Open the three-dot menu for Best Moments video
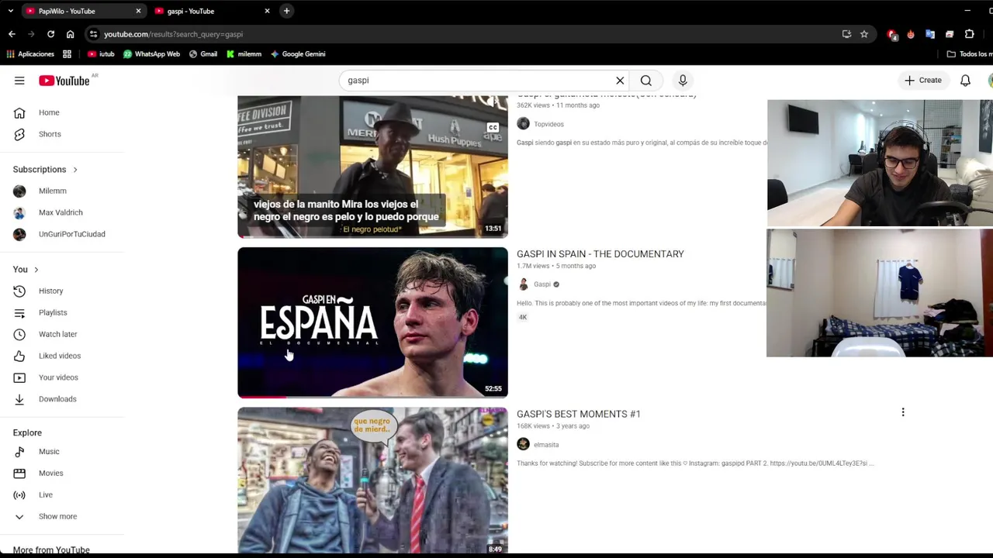The width and height of the screenshot is (993, 558). (903, 412)
